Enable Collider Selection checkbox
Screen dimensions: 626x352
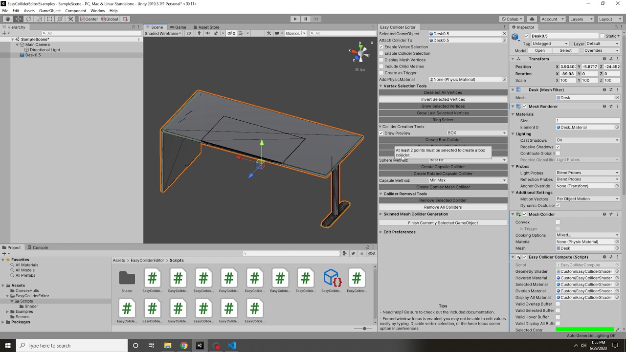click(x=381, y=53)
